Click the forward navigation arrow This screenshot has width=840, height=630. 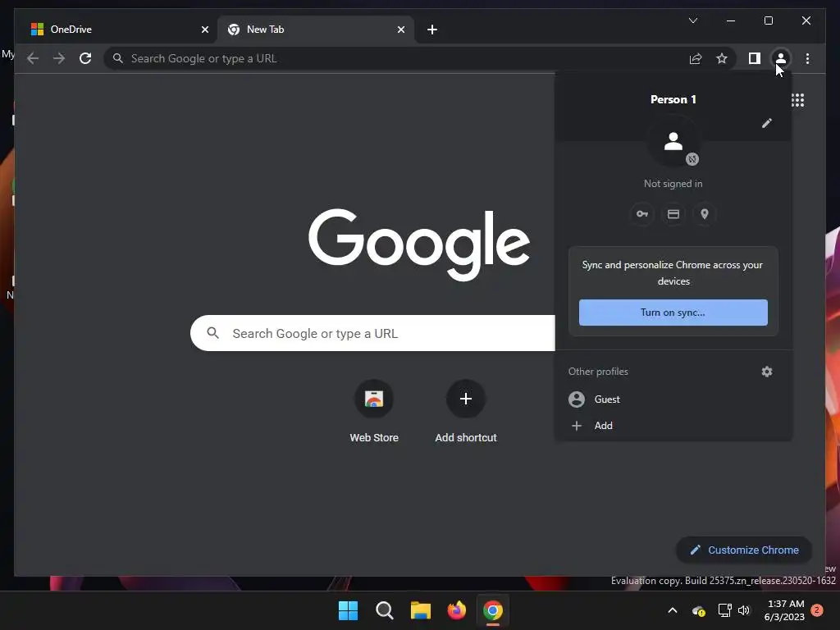pyautogui.click(x=59, y=58)
